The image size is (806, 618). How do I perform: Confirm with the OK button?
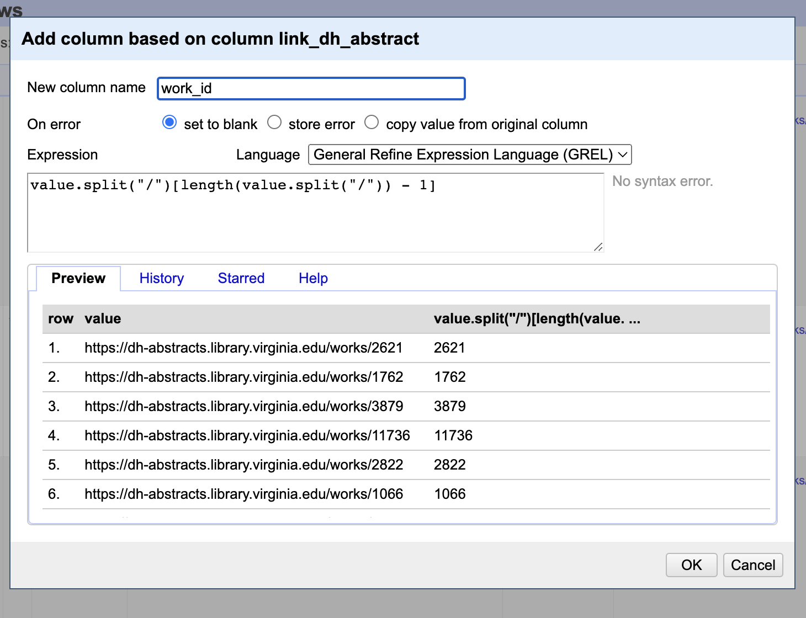[x=691, y=565]
